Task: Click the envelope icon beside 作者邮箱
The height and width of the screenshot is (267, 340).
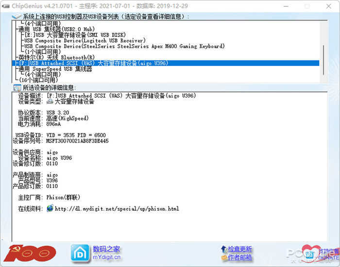Action: 224,257
